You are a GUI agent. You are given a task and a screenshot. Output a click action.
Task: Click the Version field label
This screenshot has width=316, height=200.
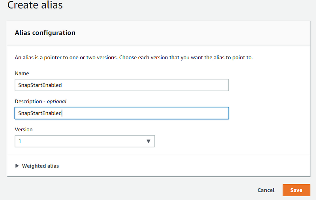[24, 129]
